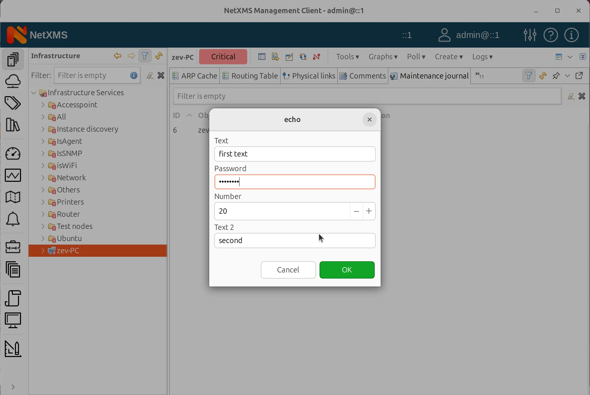
Task: Click OK in the echo dialog
Action: (x=347, y=270)
